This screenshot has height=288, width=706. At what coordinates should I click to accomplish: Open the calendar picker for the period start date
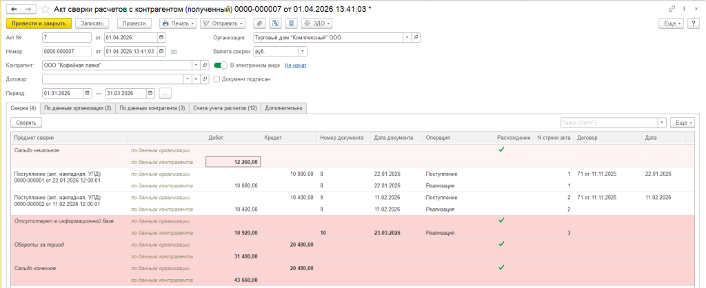[x=87, y=93]
